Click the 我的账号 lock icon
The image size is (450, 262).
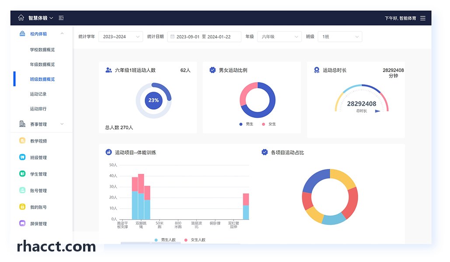(22, 207)
